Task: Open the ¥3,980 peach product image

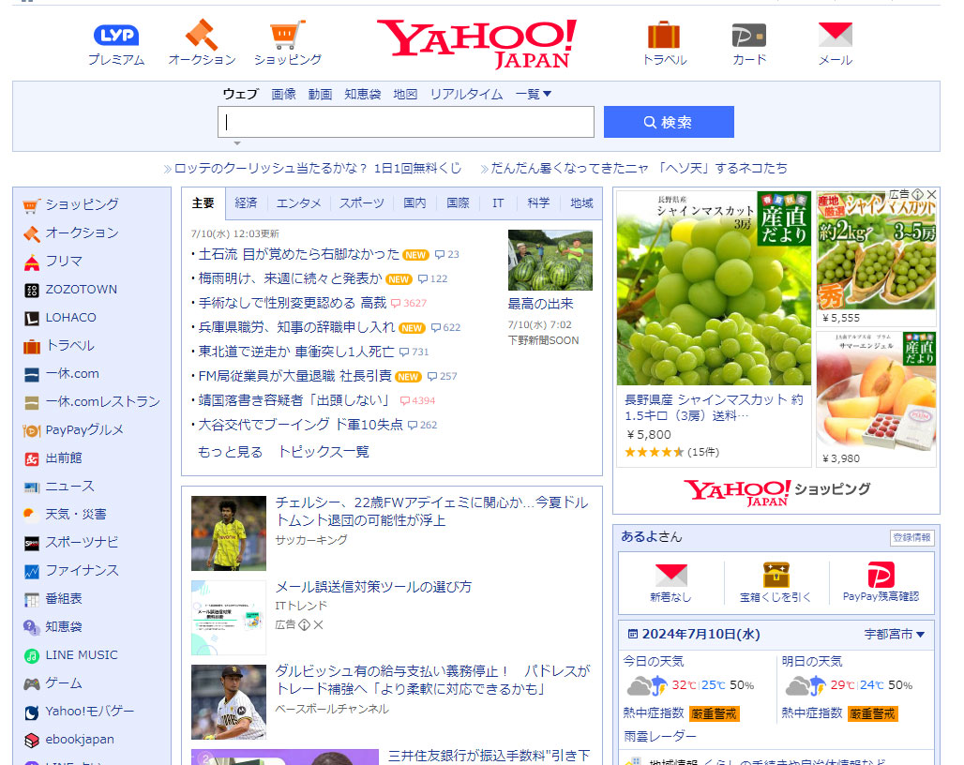Action: [x=876, y=391]
